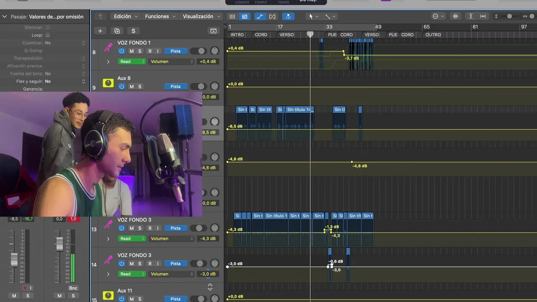Screen dimensions: 537x302
Task: Click the Bnc button on channel strip
Action: (x=73, y=288)
